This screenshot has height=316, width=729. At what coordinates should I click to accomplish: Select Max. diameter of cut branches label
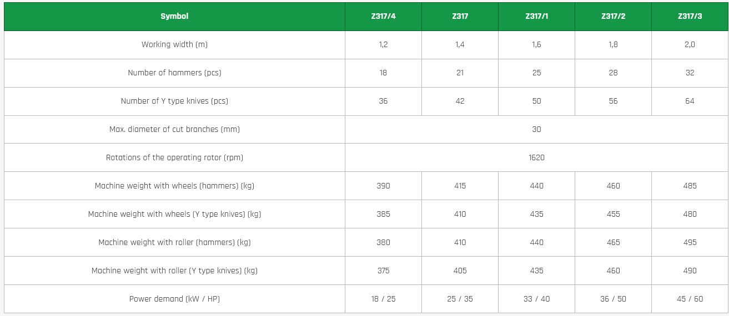pyautogui.click(x=174, y=129)
